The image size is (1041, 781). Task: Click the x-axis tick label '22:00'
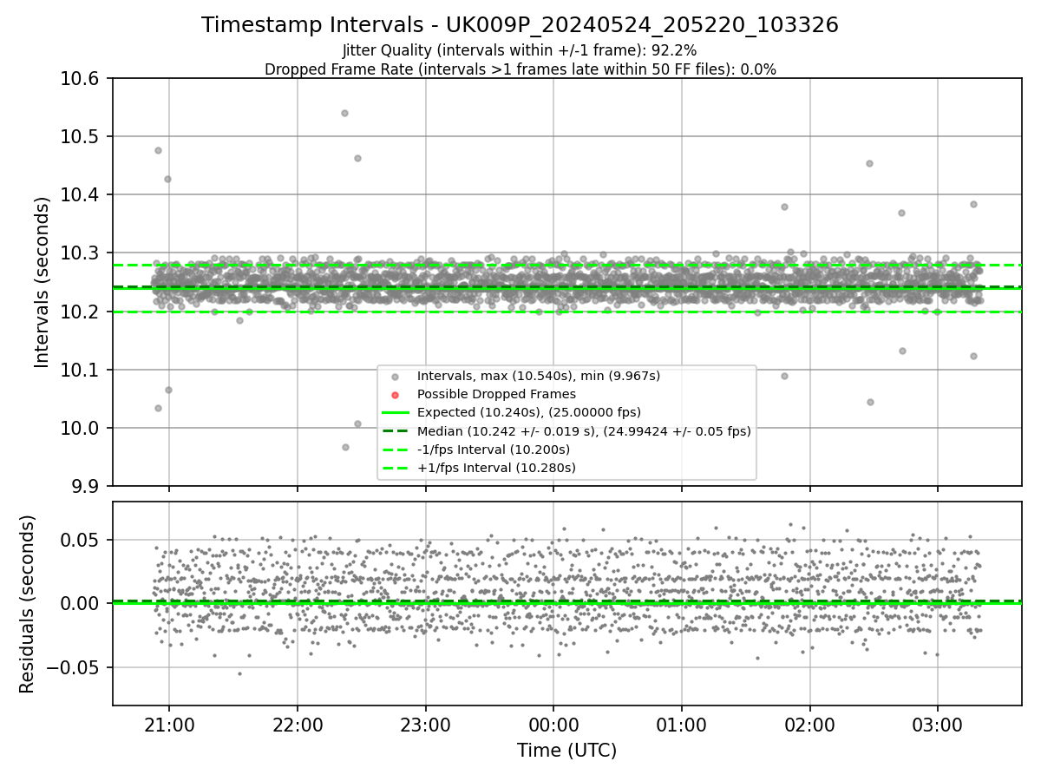298,725
